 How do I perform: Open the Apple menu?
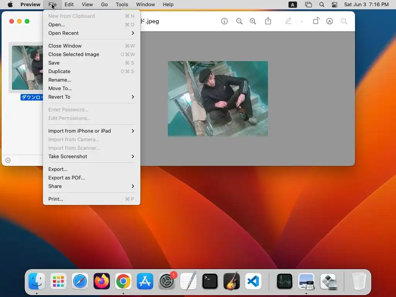click(10, 5)
